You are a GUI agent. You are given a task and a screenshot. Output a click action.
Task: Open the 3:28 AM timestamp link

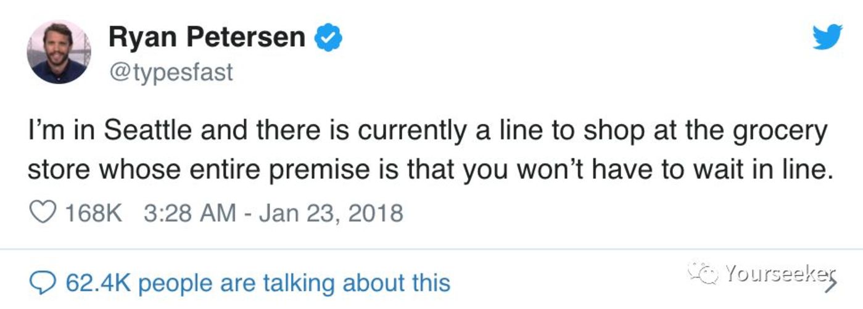coord(190,213)
